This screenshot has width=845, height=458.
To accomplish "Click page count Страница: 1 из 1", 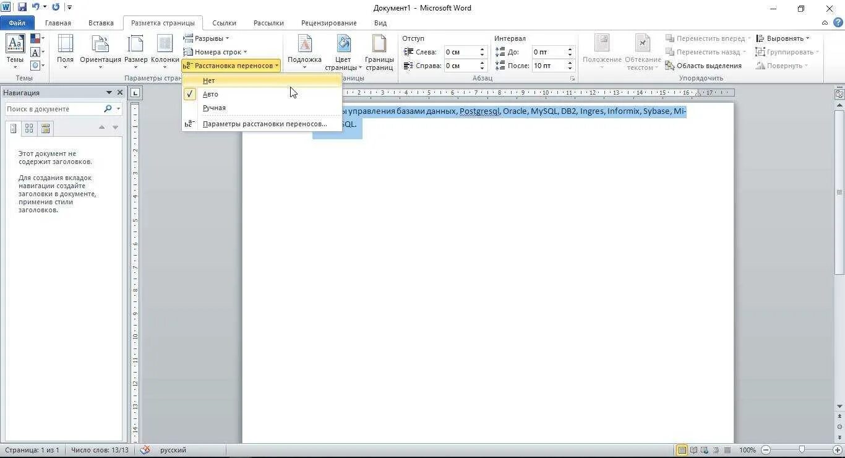I will [32, 450].
